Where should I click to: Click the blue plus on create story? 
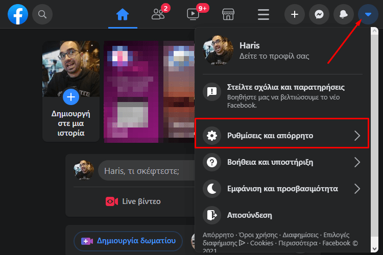tap(71, 97)
